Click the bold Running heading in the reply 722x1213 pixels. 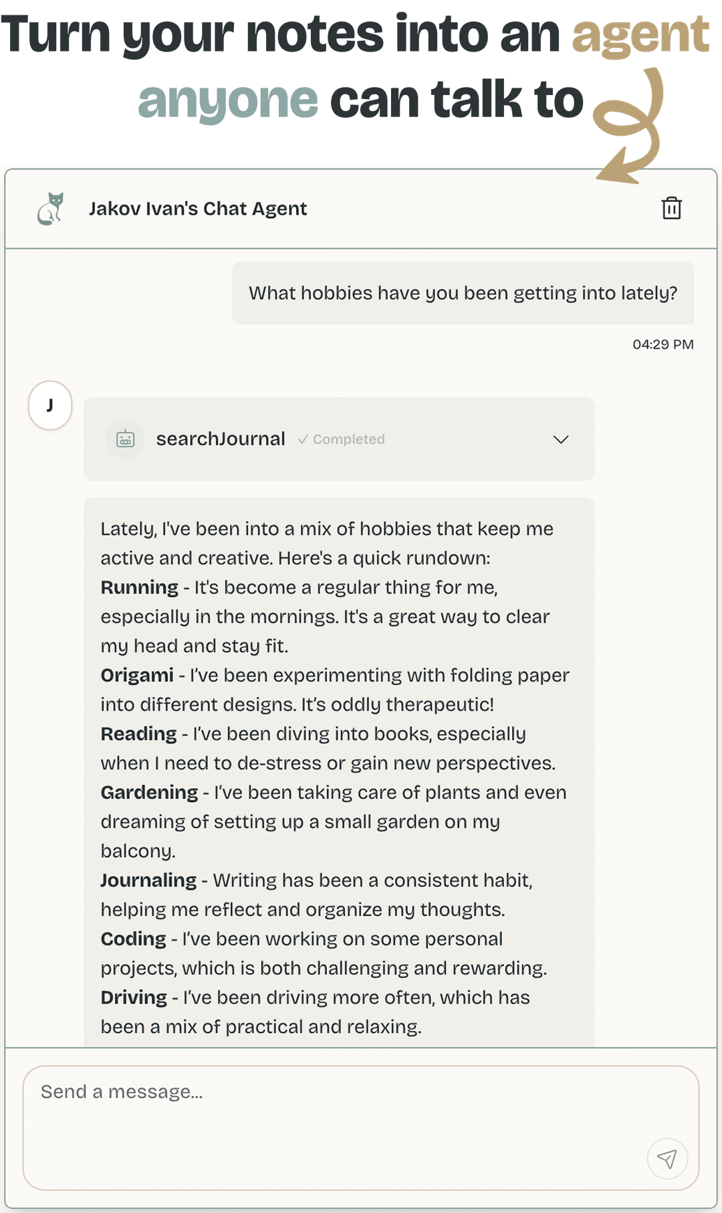139,587
